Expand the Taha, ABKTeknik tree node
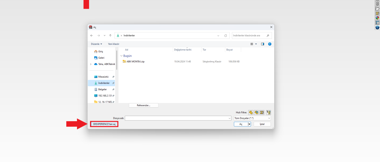The width and height of the screenshot is (380, 162). (x=91, y=64)
